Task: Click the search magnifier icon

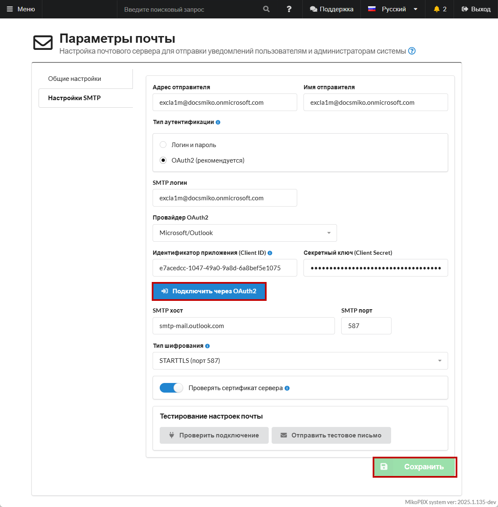Action: (266, 9)
